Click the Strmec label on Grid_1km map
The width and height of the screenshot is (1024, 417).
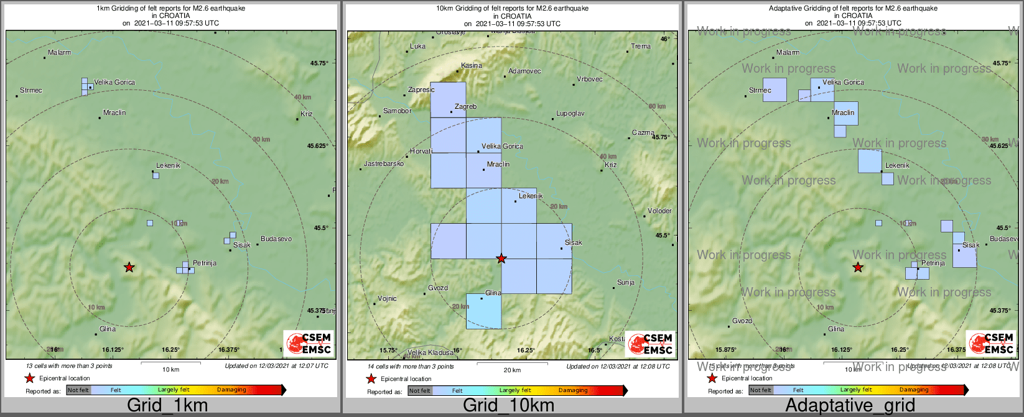pos(31,90)
